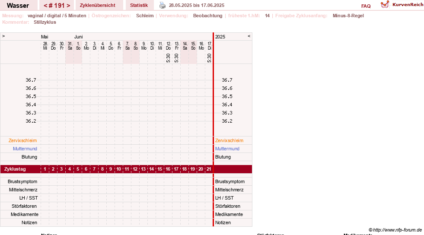424x235 pixels.
Task: Go to previous cycle with the < arrow
Action: (45, 6)
